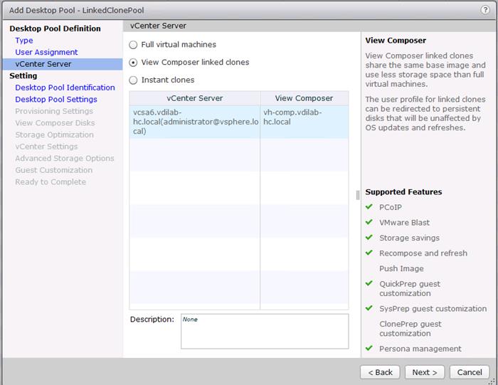498x385 pixels.
Task: Click the Push Image feature text
Action: (401, 269)
